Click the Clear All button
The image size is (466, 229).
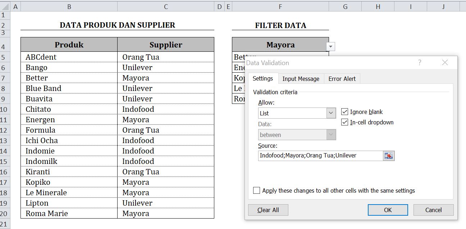[268, 210]
